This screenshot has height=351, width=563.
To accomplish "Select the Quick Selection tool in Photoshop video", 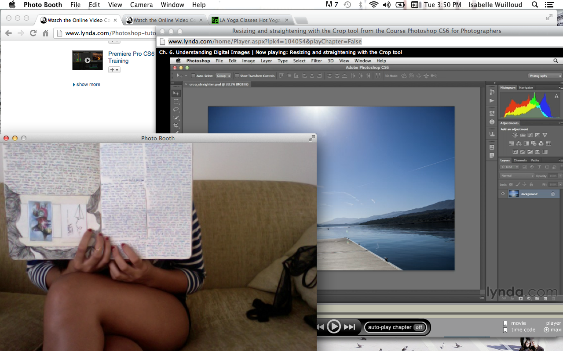I will [176, 118].
